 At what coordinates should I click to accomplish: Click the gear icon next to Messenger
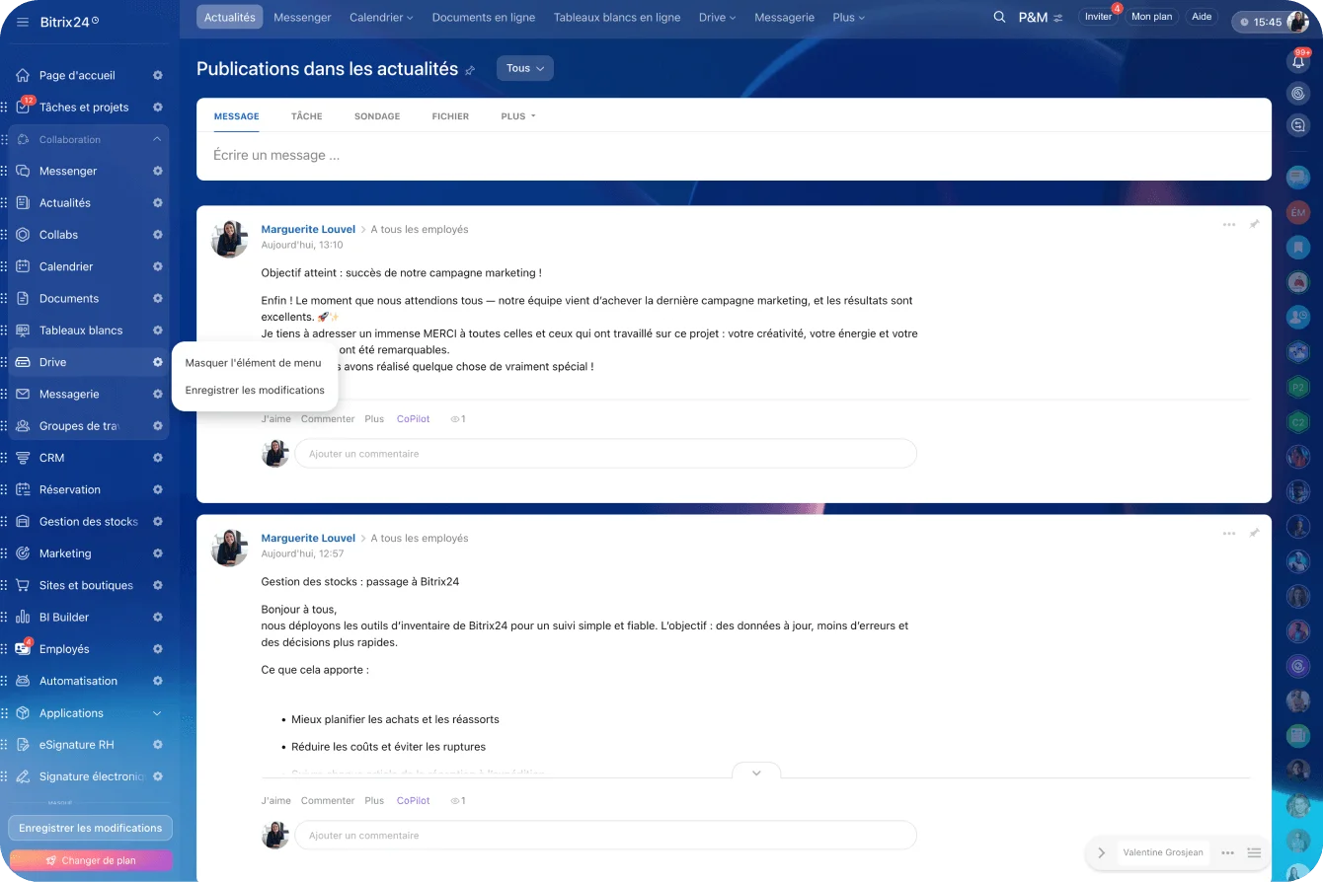tap(157, 171)
